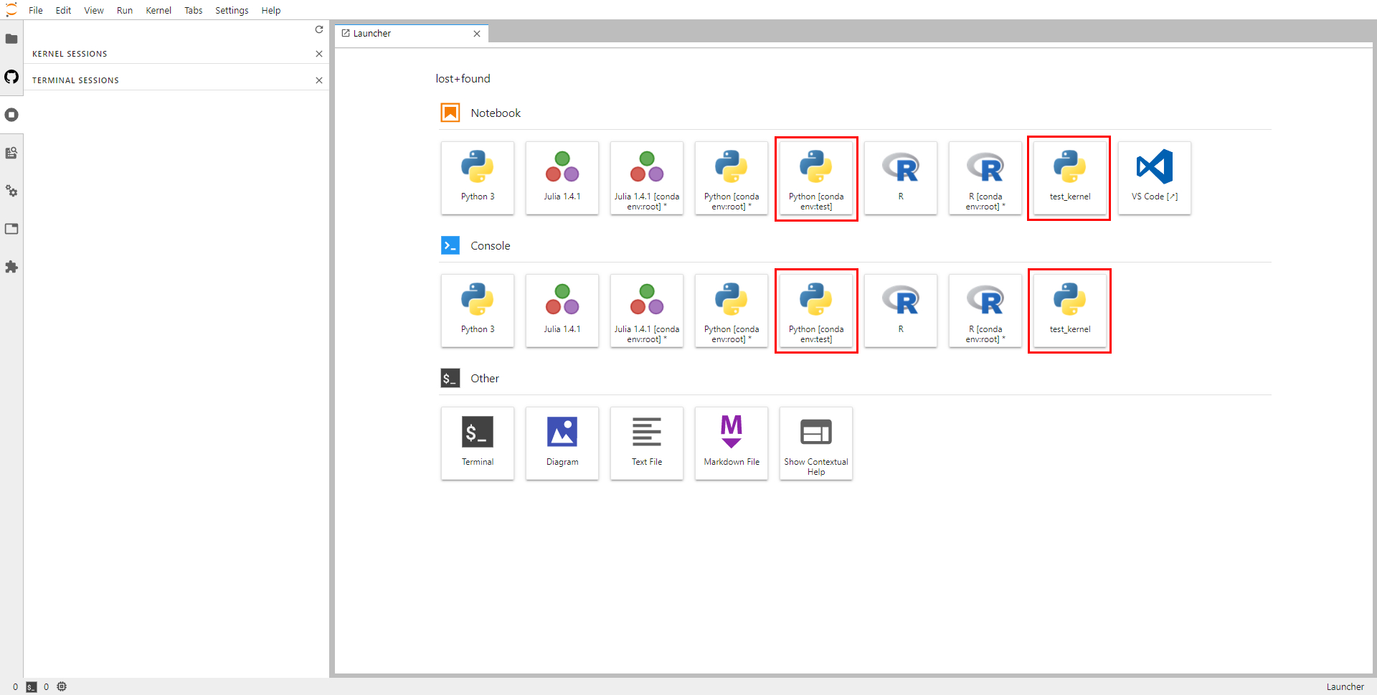Create a new Diagram

tap(562, 443)
